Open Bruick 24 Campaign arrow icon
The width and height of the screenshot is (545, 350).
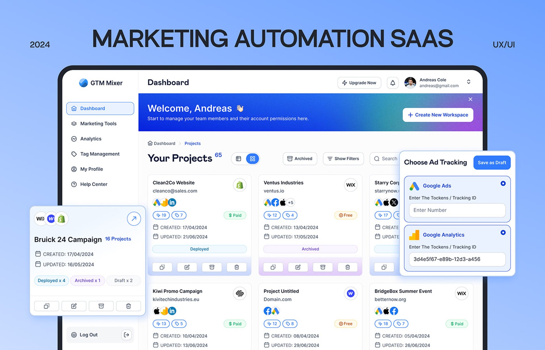point(134,219)
